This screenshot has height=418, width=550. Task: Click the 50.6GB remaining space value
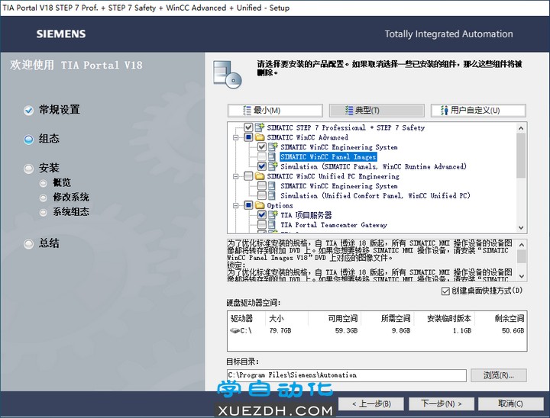click(513, 330)
